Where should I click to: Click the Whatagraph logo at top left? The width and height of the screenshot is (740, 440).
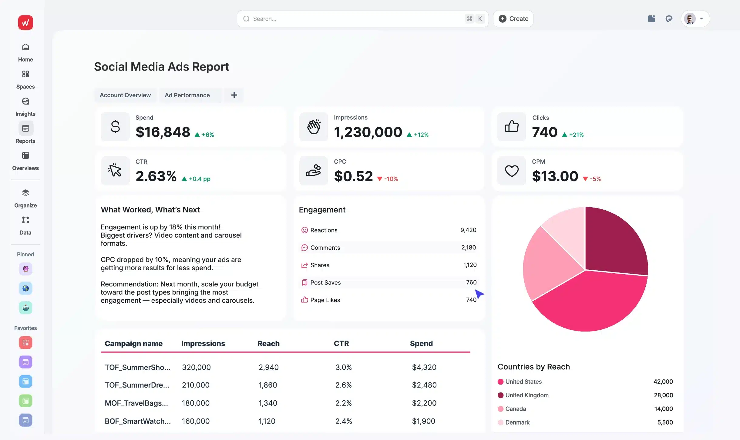25,22
